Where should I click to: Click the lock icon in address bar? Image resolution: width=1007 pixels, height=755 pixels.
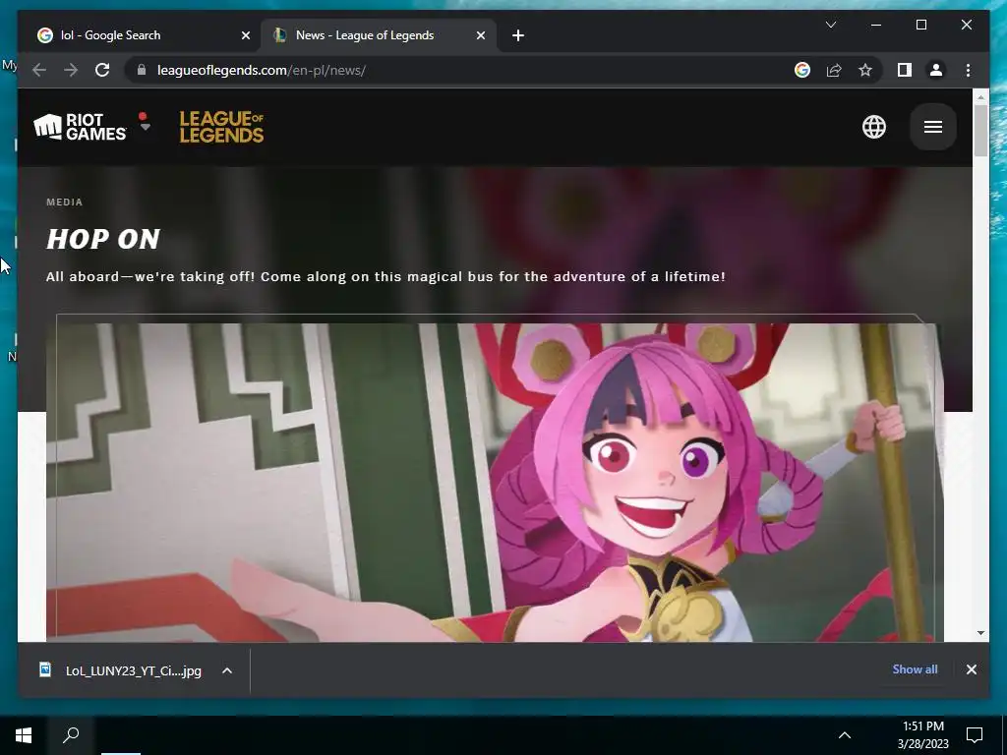coord(142,70)
